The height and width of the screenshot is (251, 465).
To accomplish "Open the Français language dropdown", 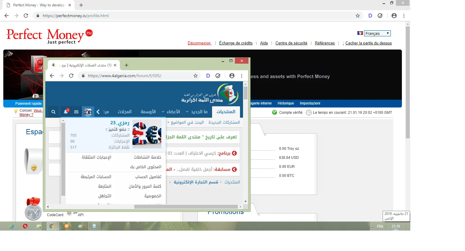I will (377, 33).
